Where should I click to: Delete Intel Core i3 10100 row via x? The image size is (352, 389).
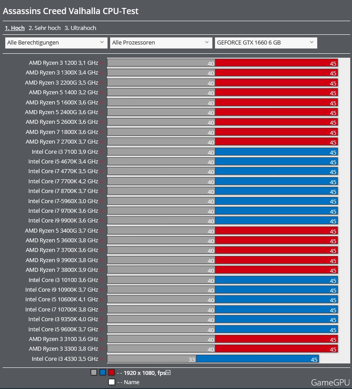[x=101, y=280]
